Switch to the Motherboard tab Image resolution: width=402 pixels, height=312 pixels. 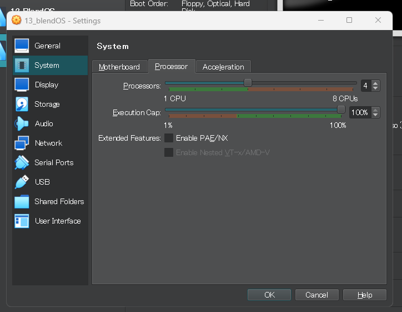point(119,67)
